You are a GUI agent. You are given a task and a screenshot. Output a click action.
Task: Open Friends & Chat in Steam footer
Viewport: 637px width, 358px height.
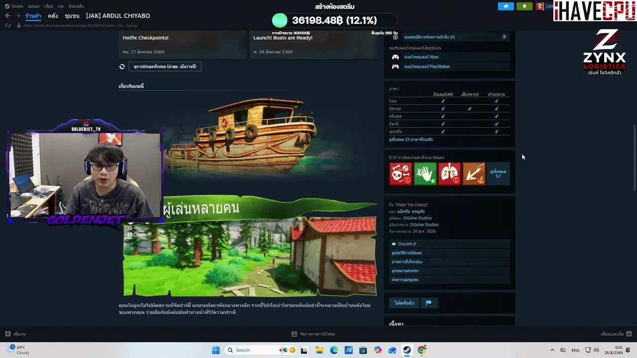[616, 334]
